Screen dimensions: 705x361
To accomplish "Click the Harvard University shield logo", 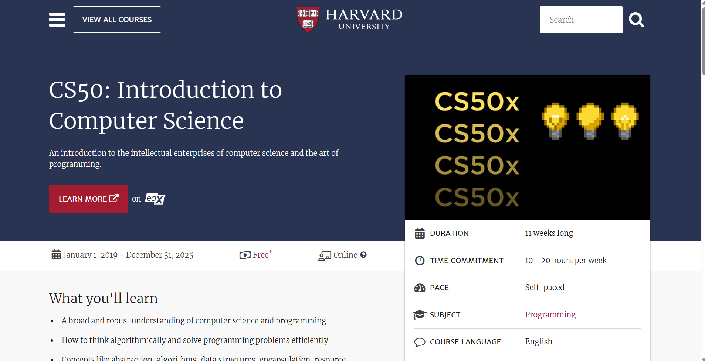I will pyautogui.click(x=308, y=20).
